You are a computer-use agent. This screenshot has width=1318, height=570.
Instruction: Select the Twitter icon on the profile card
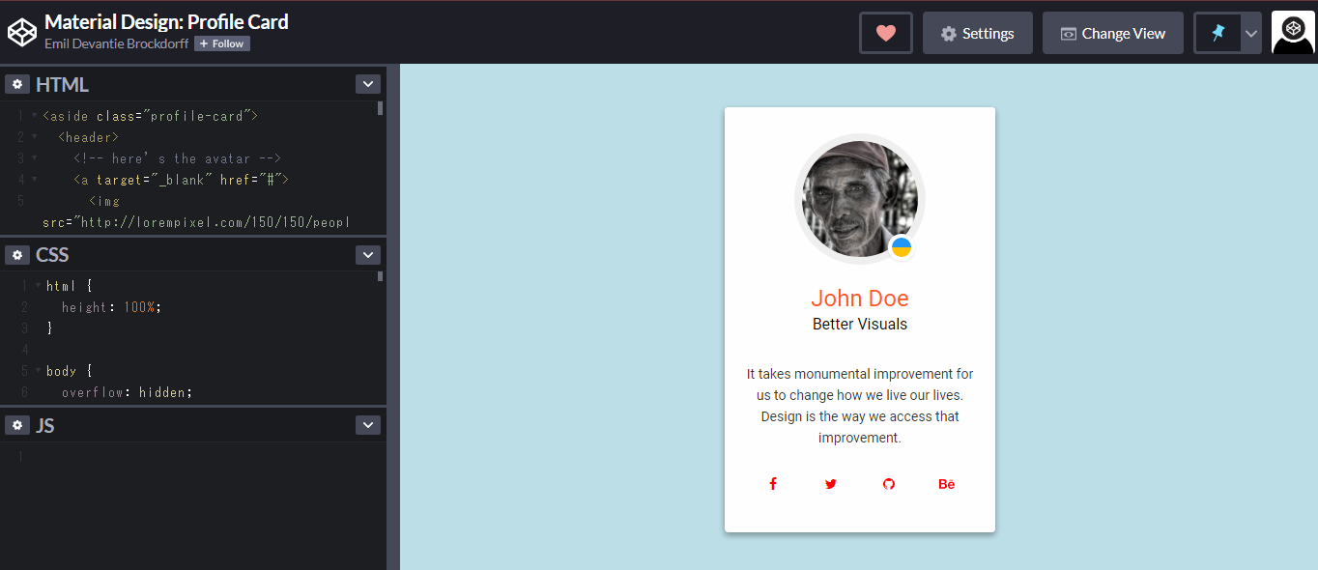click(830, 483)
